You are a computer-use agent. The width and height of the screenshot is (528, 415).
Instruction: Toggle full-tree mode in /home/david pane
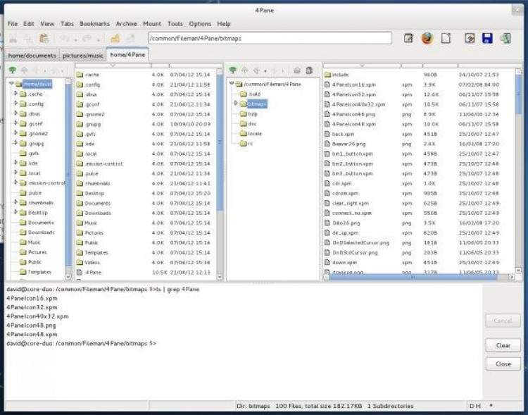(x=13, y=70)
